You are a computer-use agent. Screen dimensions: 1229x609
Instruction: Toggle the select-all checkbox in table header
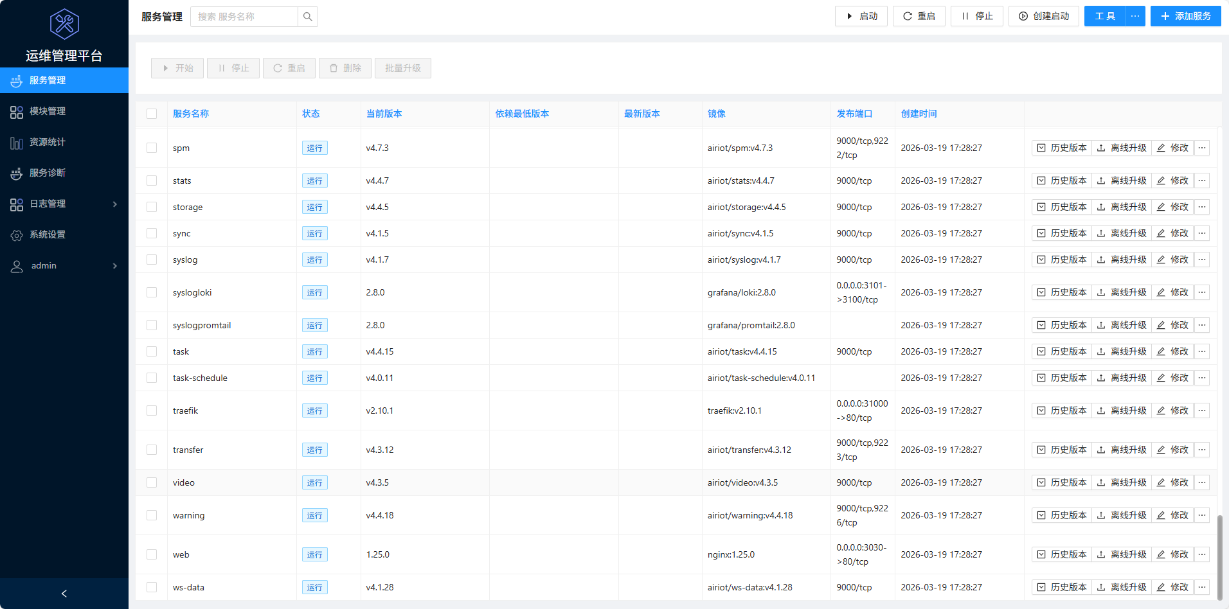(x=152, y=113)
